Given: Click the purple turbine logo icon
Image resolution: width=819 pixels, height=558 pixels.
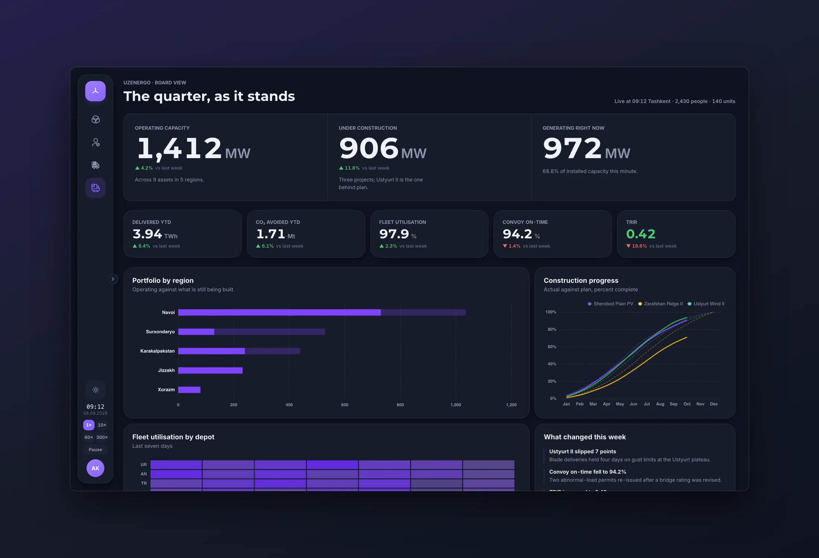Looking at the screenshot, I should [x=95, y=91].
